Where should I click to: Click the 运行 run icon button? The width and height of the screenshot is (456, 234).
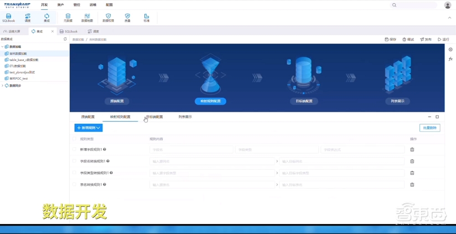click(444, 39)
